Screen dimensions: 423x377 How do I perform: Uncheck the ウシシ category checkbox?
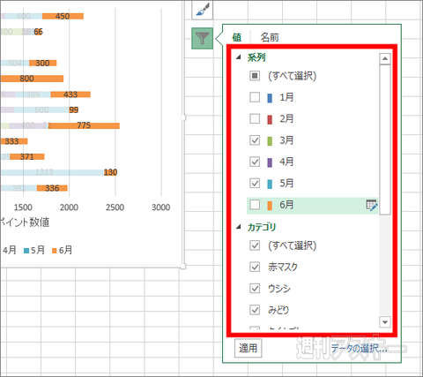point(255,288)
